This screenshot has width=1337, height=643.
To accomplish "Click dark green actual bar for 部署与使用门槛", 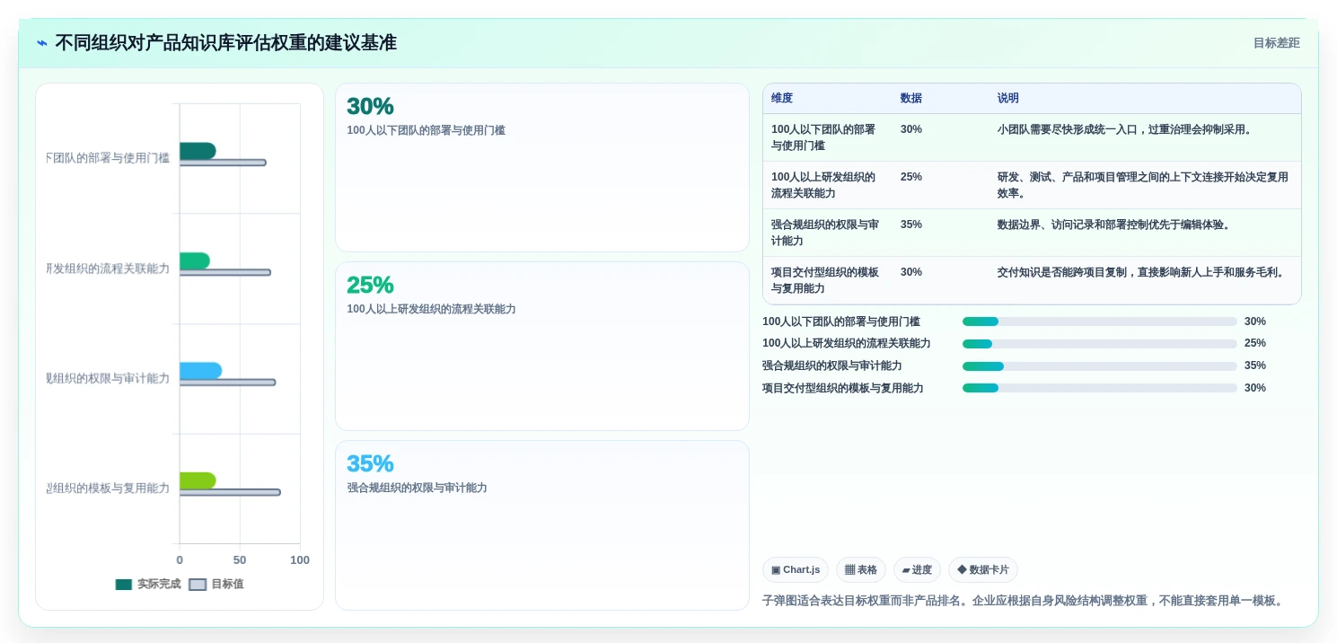I will click(198, 151).
